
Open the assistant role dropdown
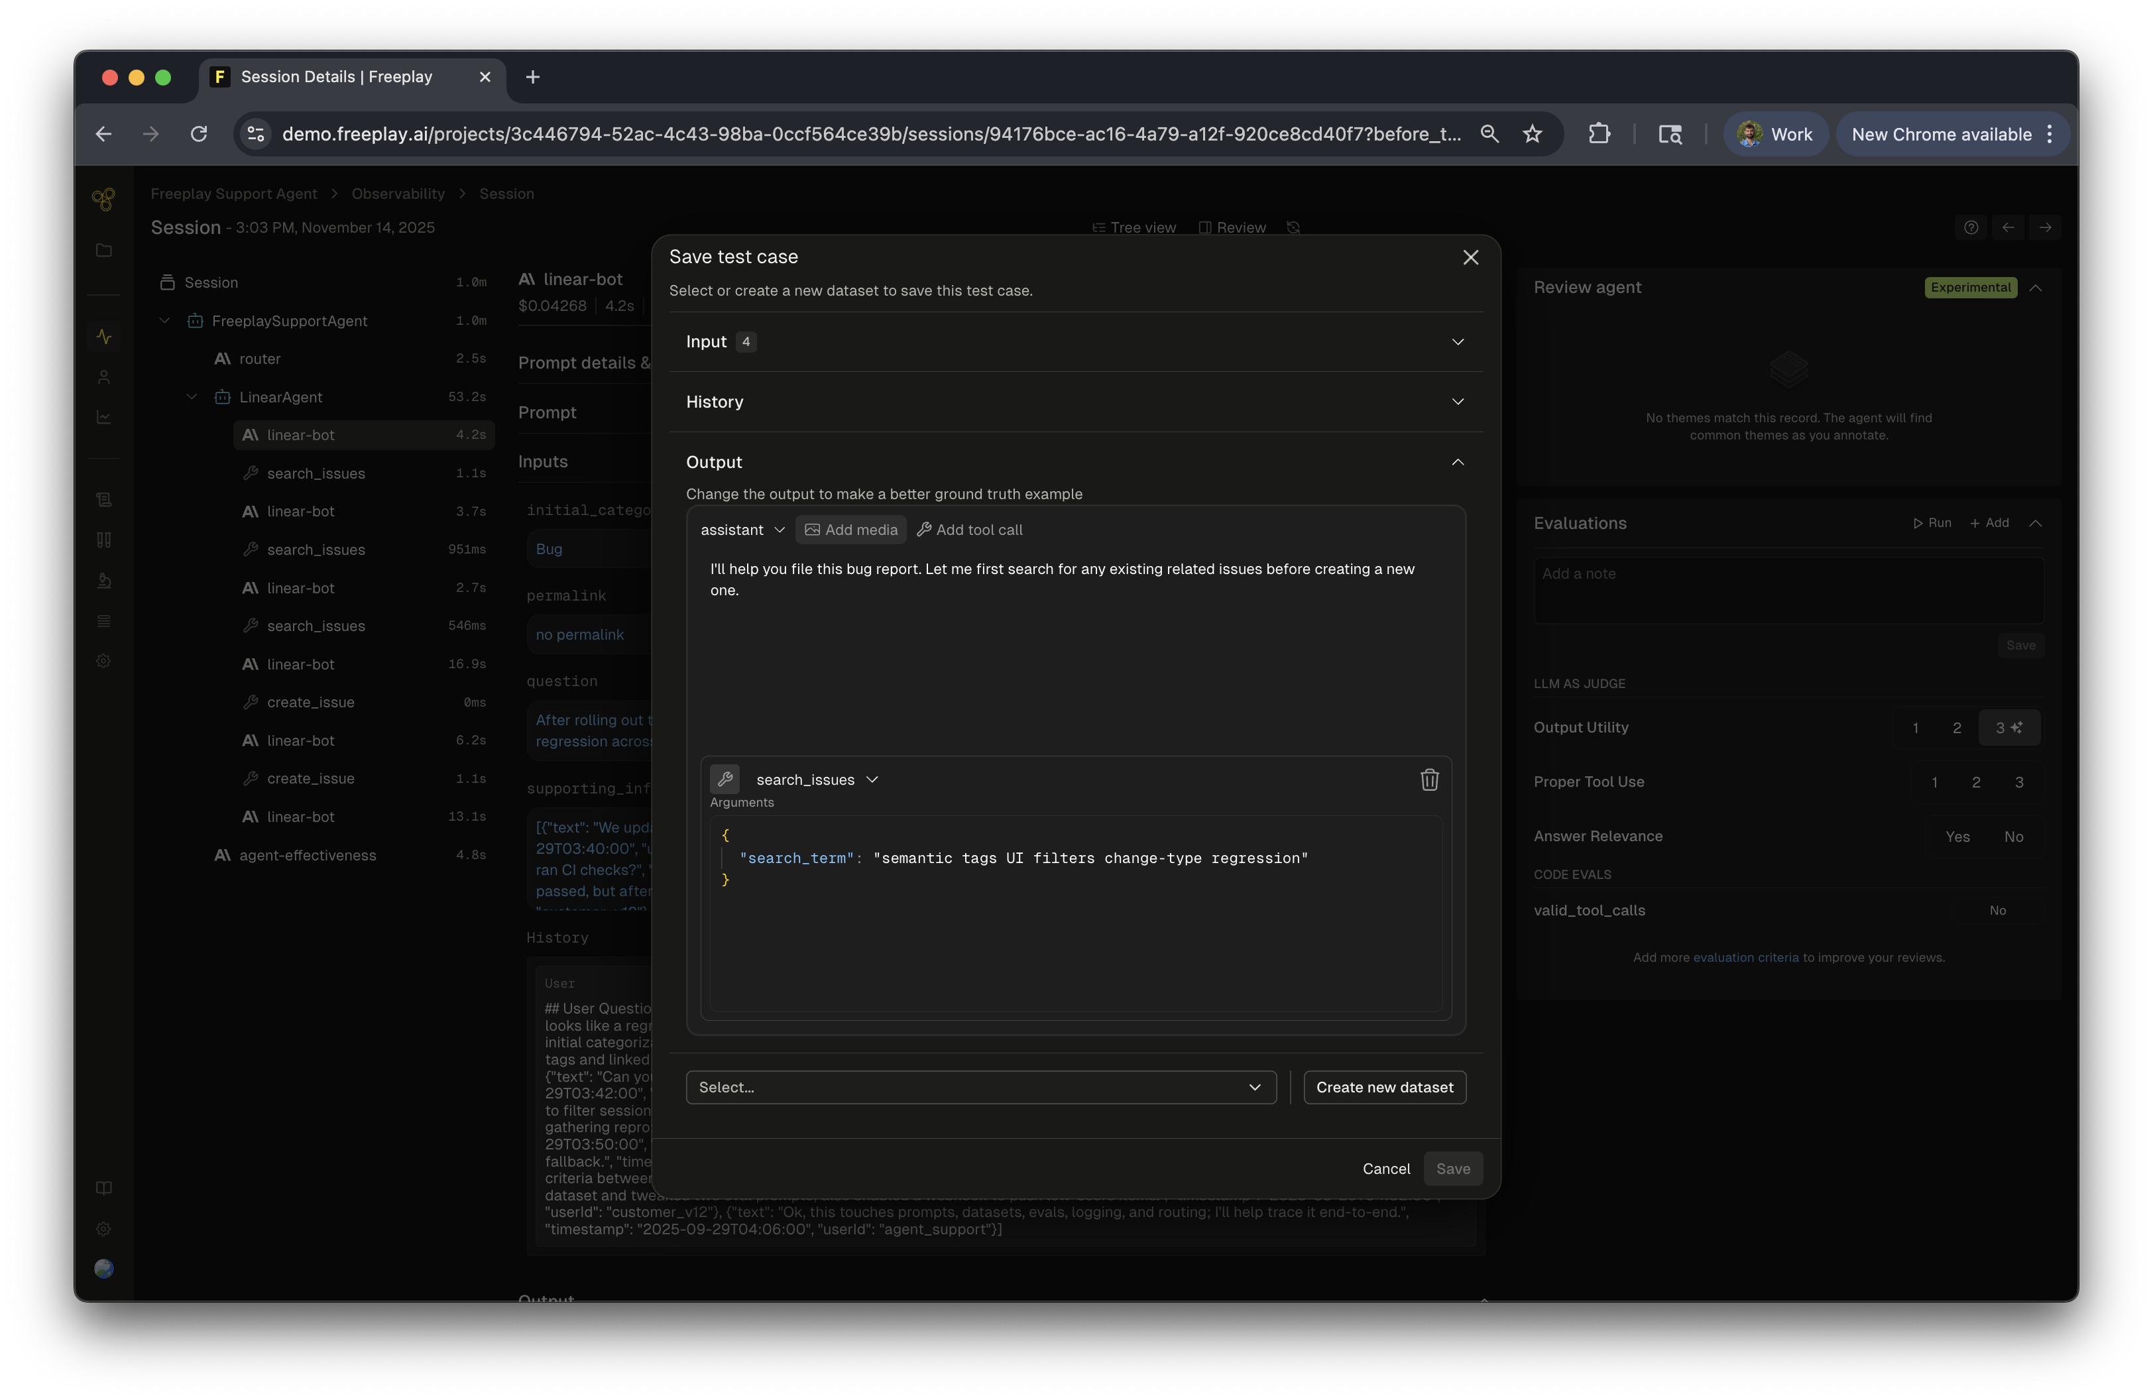(x=742, y=530)
